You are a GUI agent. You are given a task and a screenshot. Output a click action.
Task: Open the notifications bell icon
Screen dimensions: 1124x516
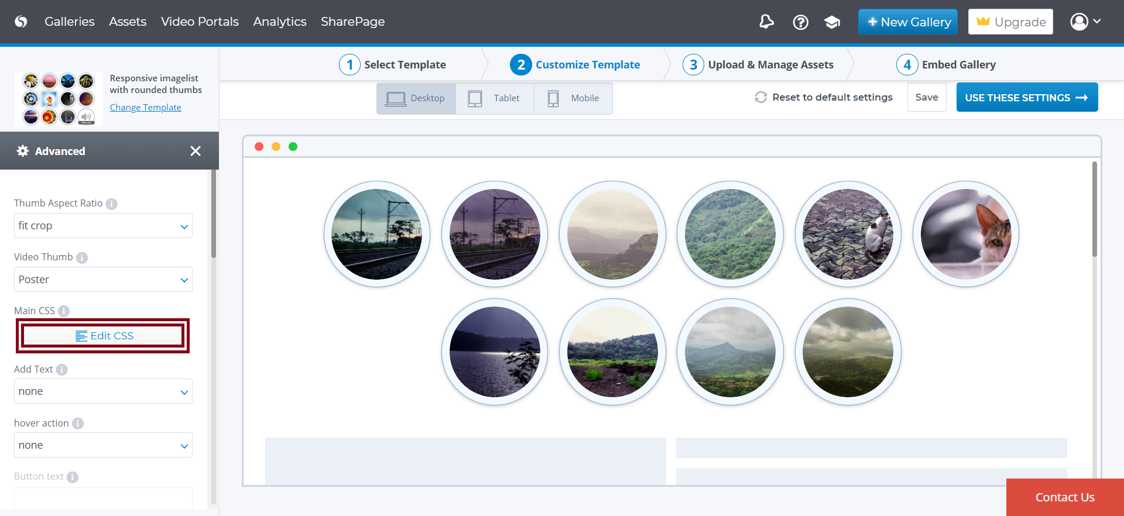[x=766, y=22]
